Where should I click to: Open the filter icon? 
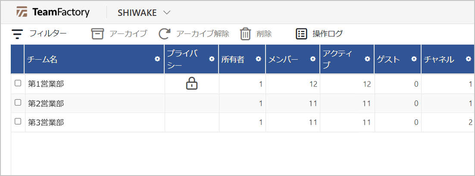coord(17,34)
